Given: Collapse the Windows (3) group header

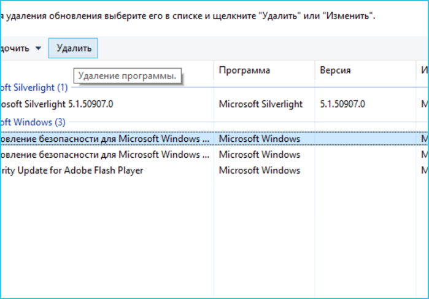Looking at the screenshot, I should pos(33,122).
